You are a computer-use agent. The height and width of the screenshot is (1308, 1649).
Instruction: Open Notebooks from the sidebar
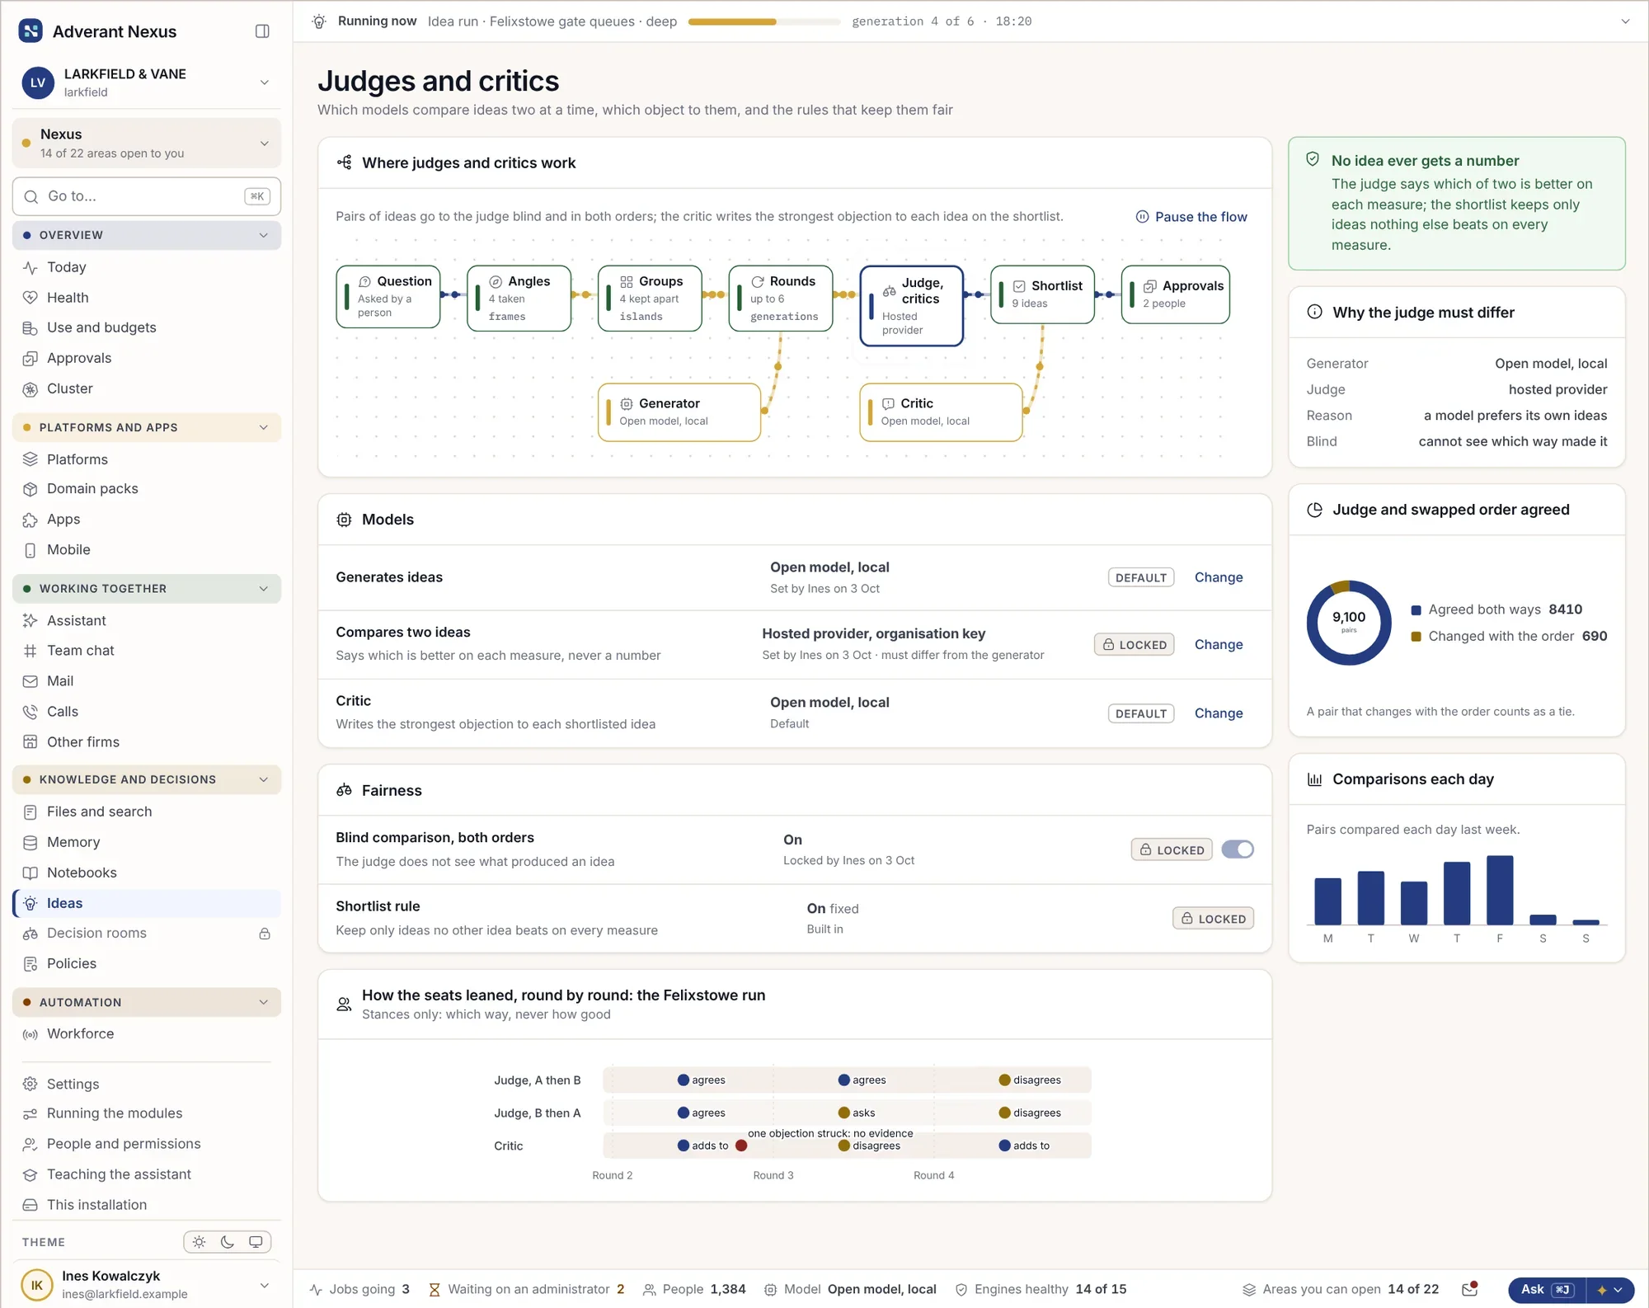click(147, 873)
